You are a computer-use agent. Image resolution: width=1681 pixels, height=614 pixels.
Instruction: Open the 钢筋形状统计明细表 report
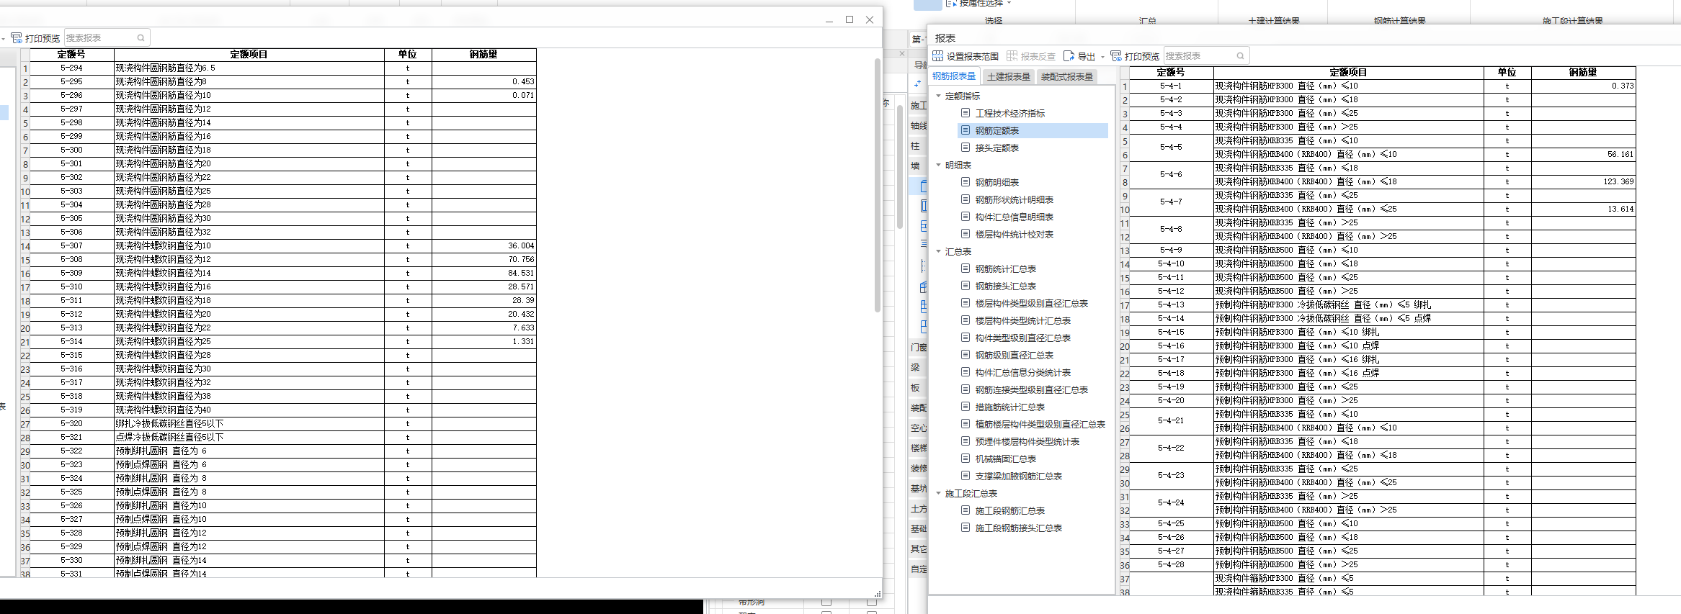(1014, 200)
